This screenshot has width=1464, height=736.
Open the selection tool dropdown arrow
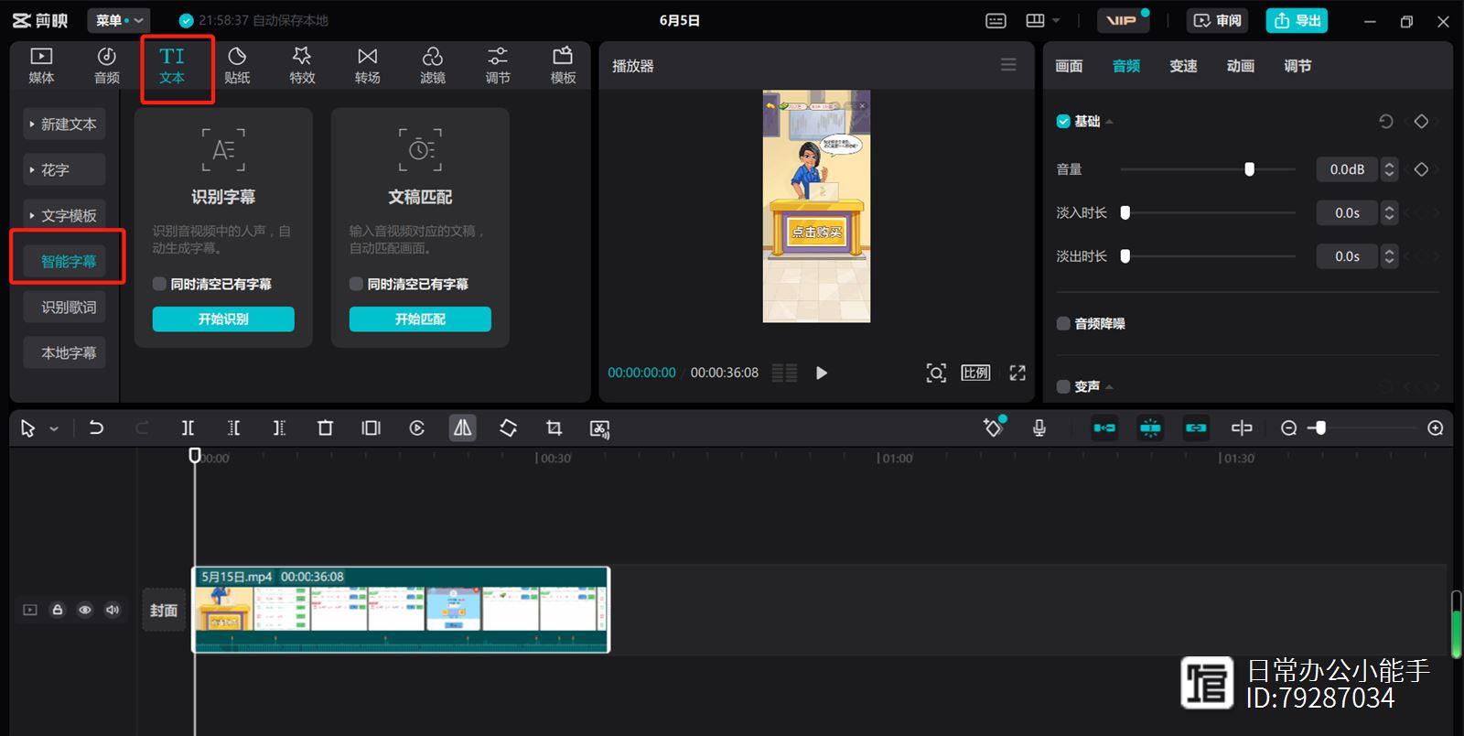[x=54, y=428]
